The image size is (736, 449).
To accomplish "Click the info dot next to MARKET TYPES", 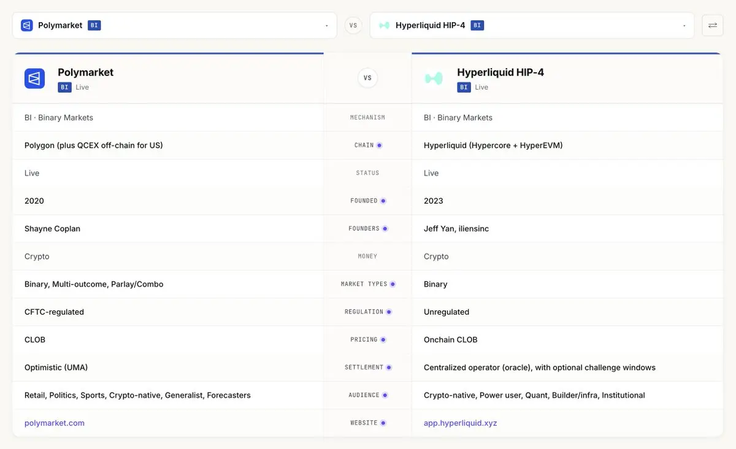I will click(393, 284).
